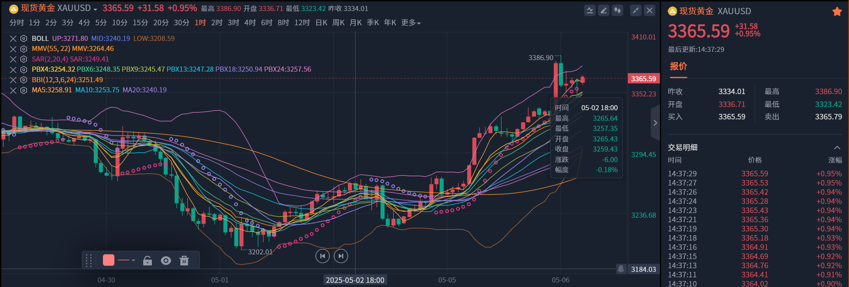Delete the drawing with the trash icon

184,260
